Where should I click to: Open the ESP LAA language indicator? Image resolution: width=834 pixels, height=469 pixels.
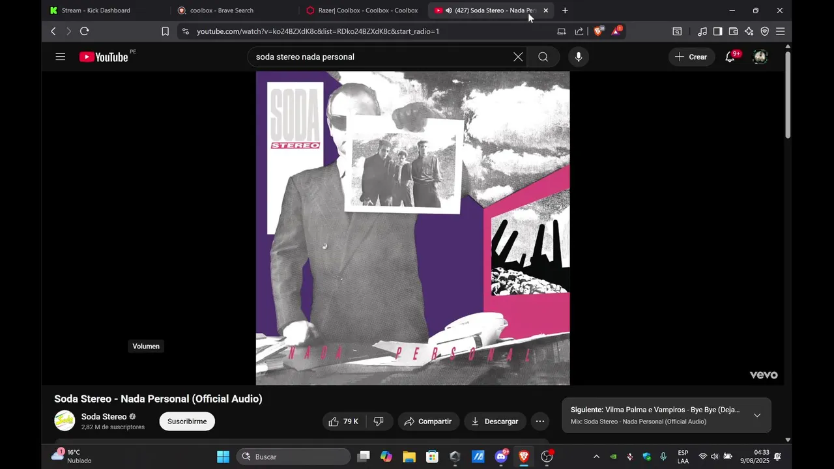(683, 457)
